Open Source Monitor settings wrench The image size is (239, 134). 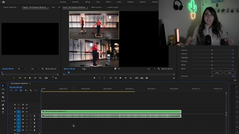(x=159, y=69)
